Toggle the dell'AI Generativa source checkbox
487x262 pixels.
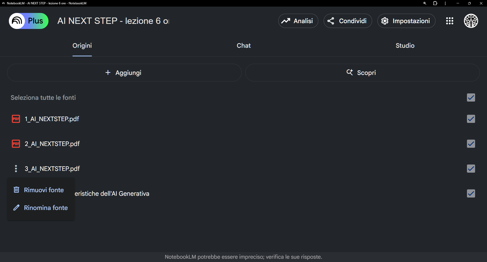click(471, 193)
